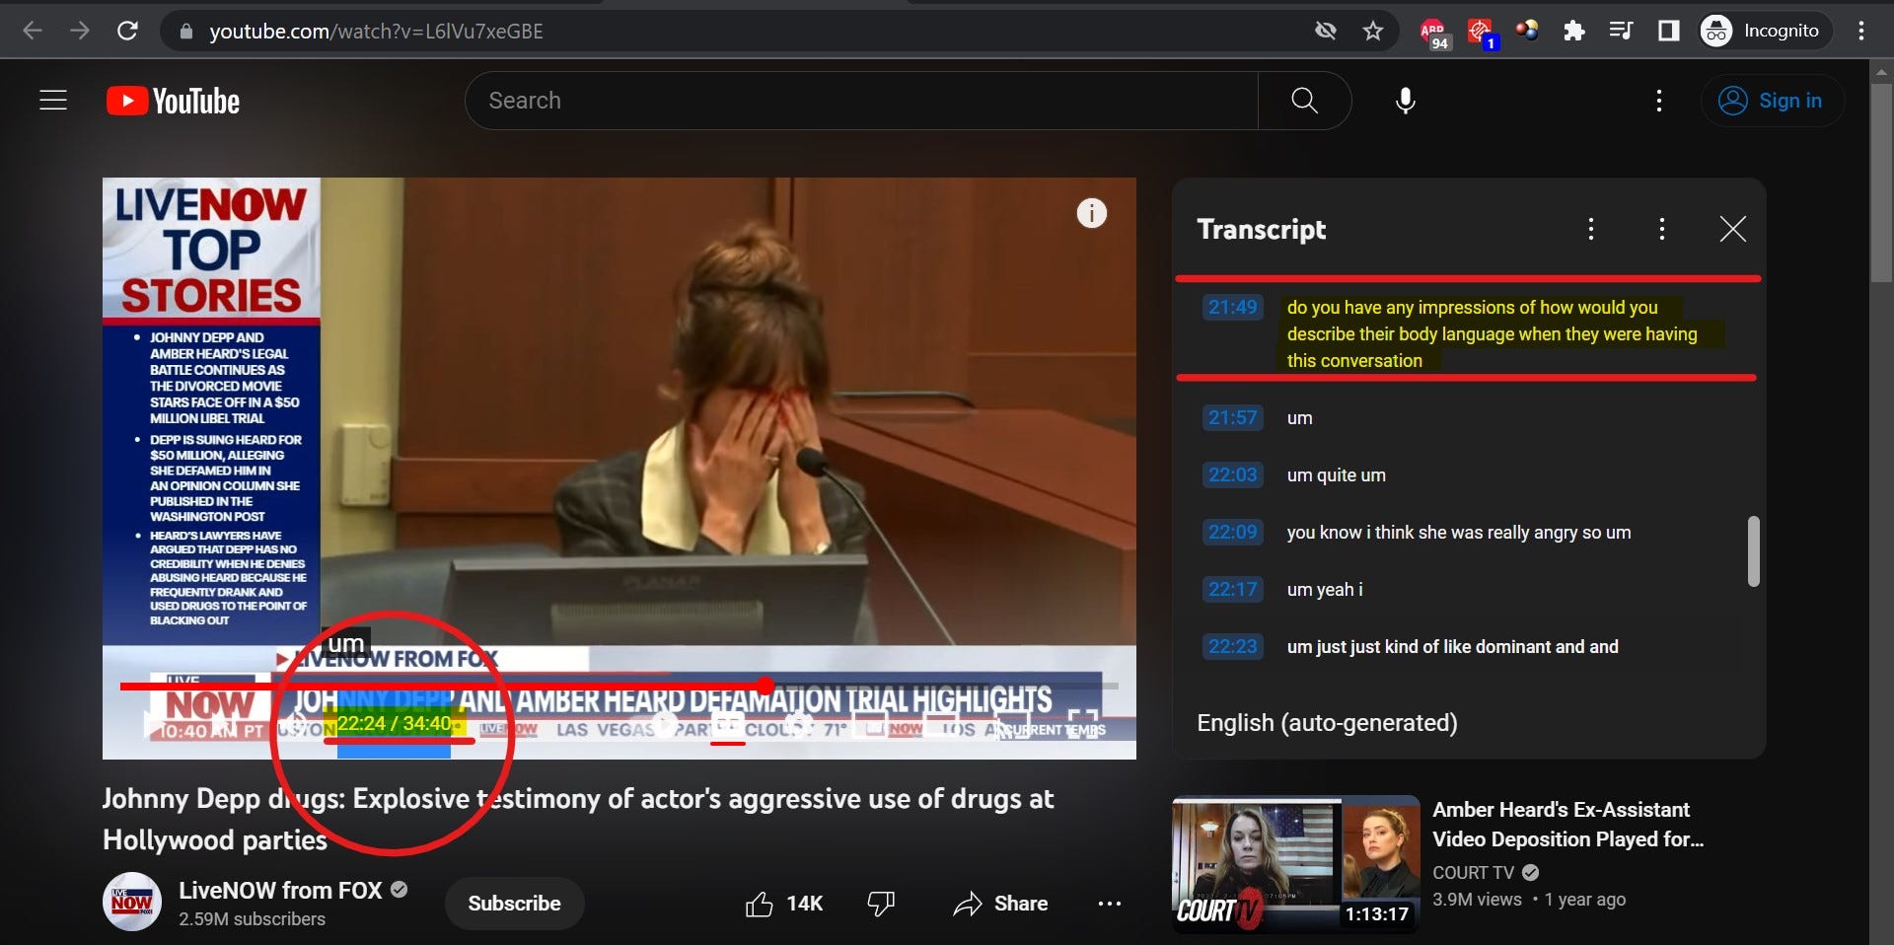The width and height of the screenshot is (1894, 945).
Task: Subscribe to LiveNOW from FOX
Action: 514,904
